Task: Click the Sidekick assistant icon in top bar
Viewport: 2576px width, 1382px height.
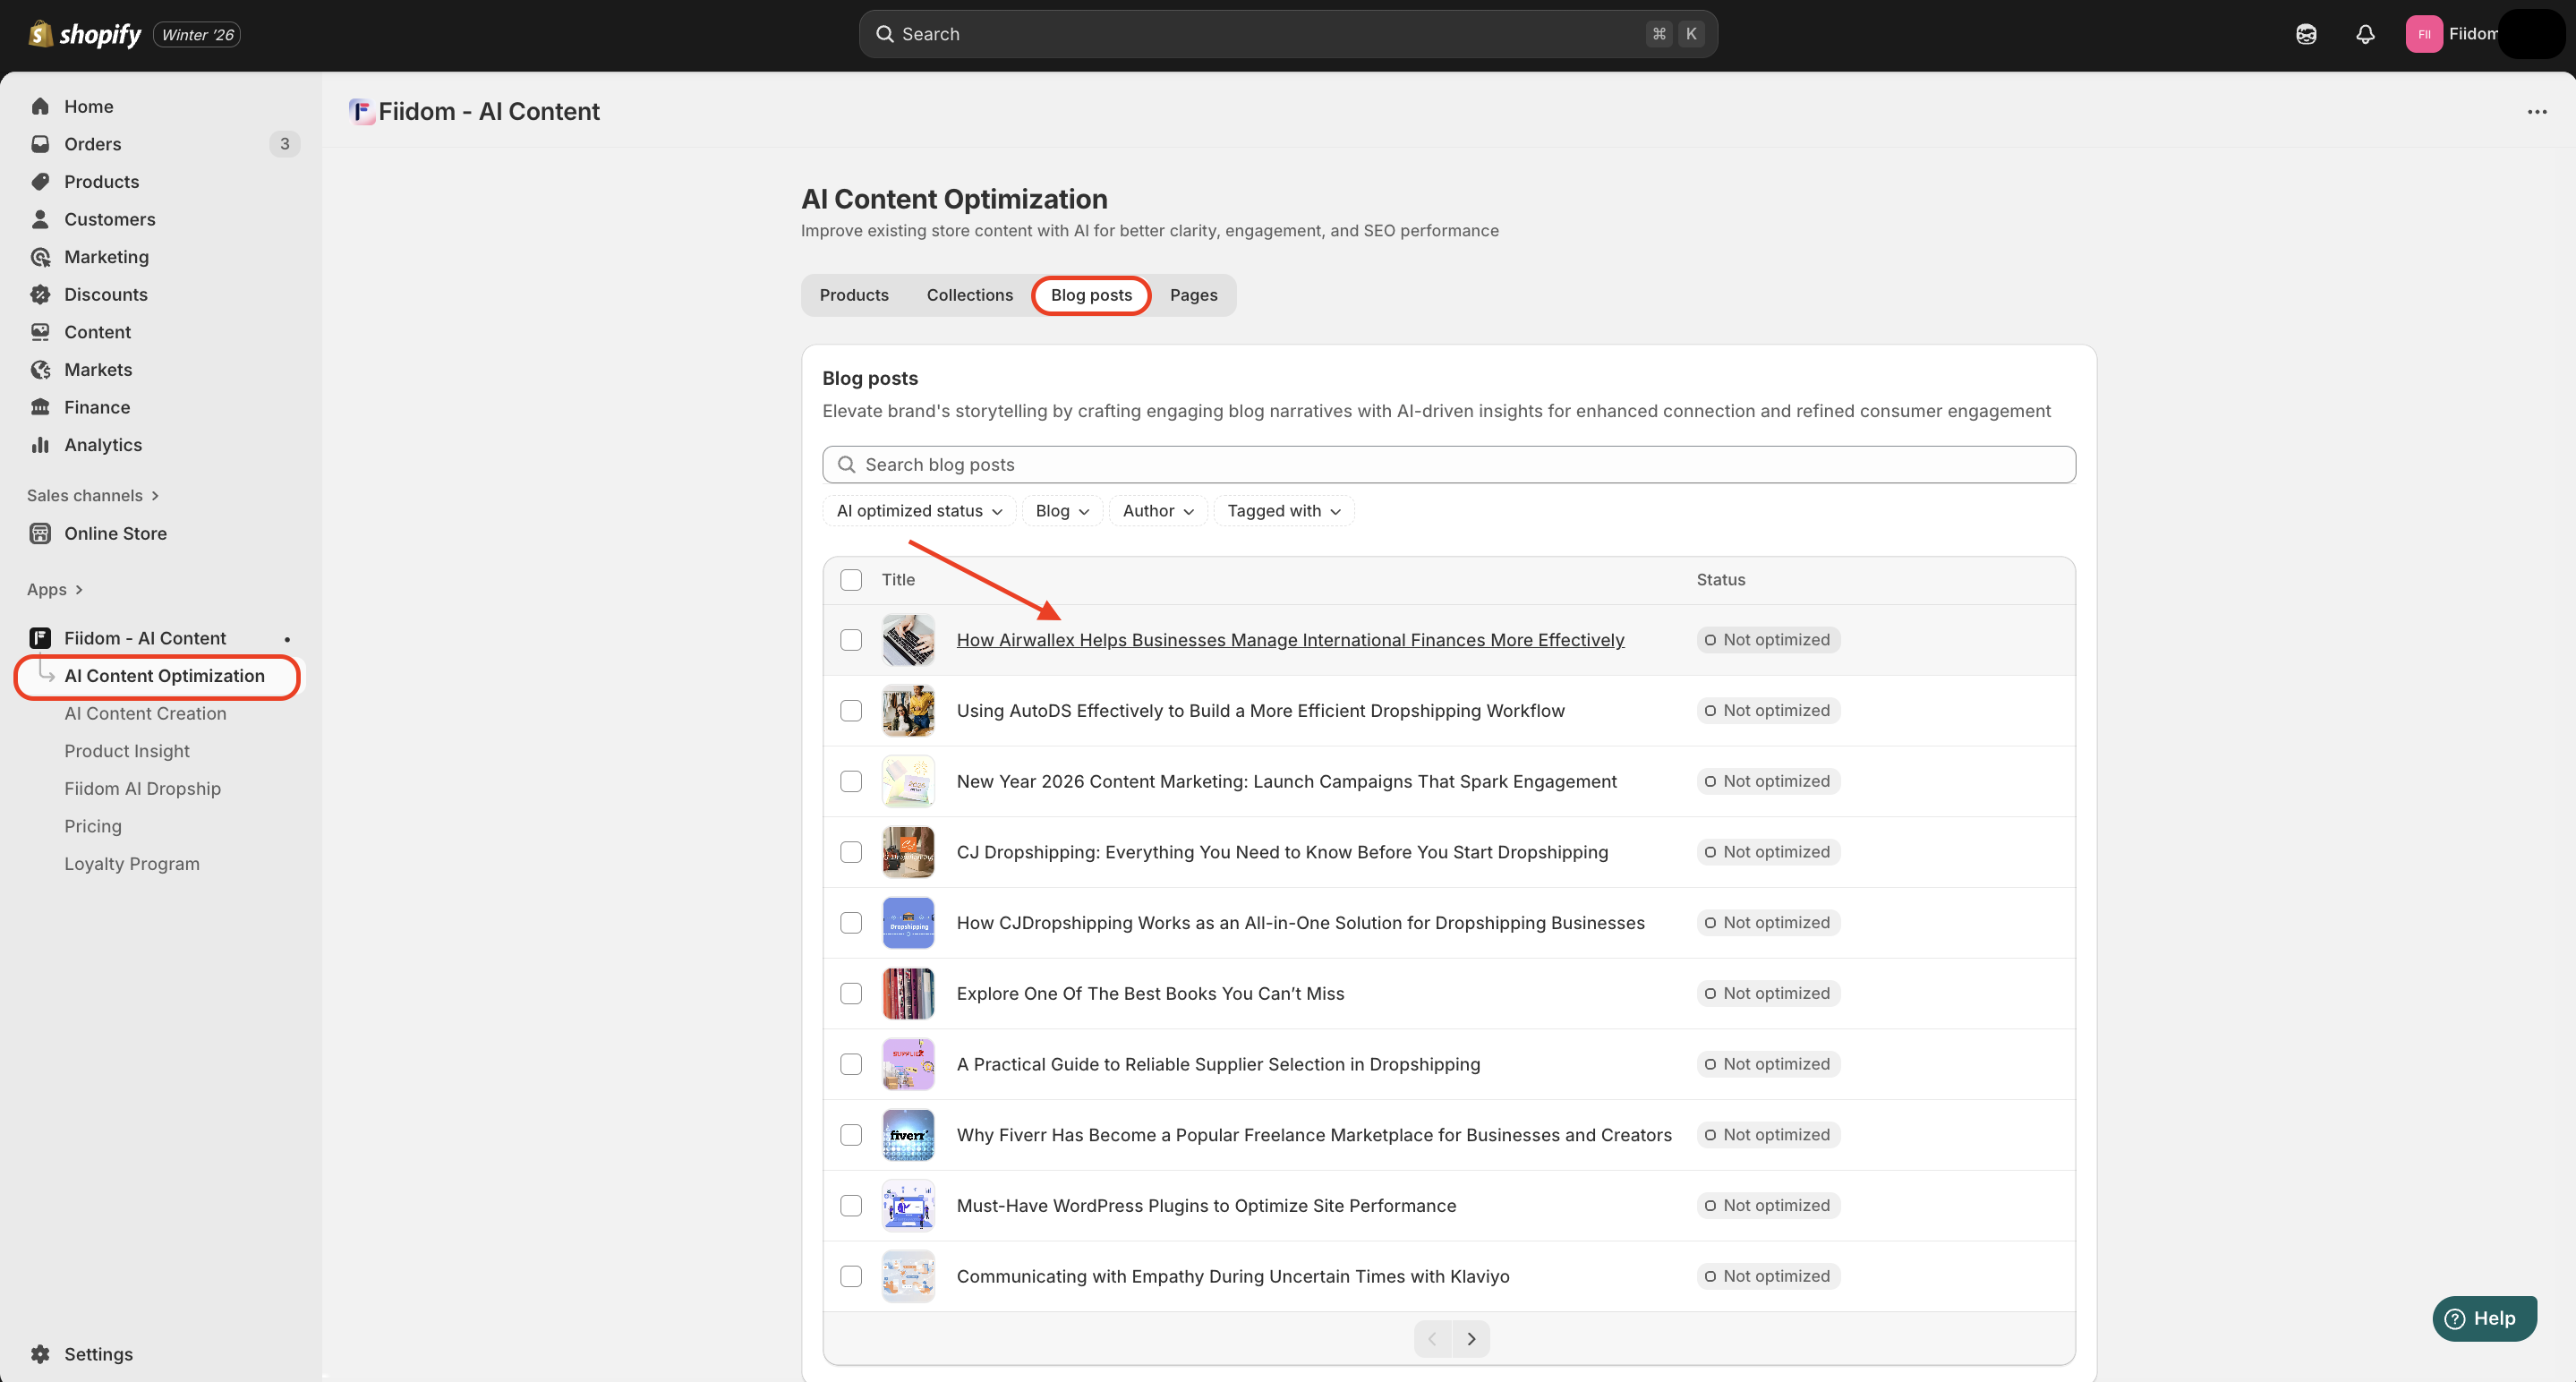Action: coord(2306,34)
